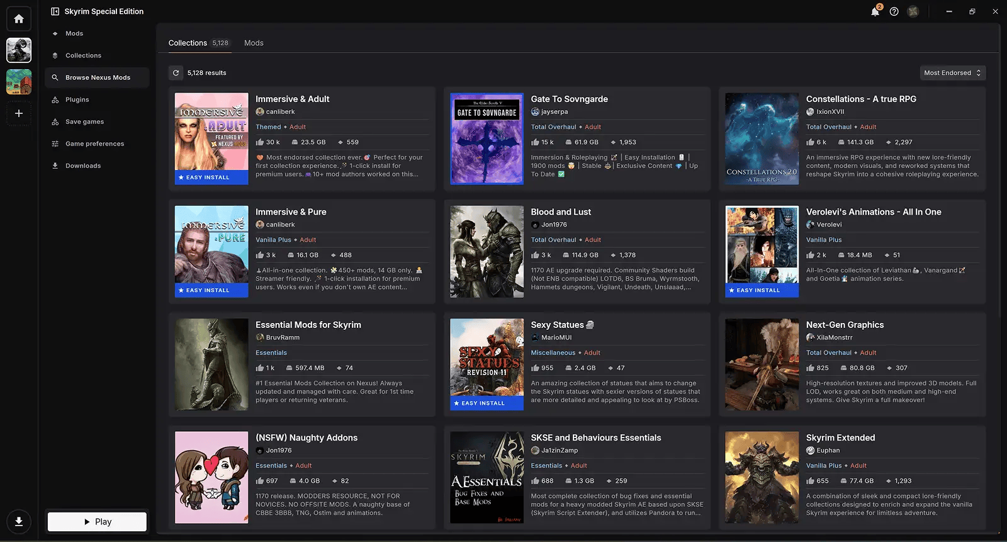Switch to the Collections tab
The width and height of the screenshot is (1007, 542).
(x=198, y=43)
